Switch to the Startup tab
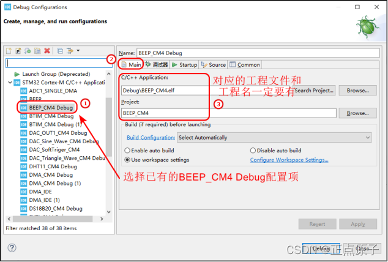388x262 pixels. [x=185, y=65]
